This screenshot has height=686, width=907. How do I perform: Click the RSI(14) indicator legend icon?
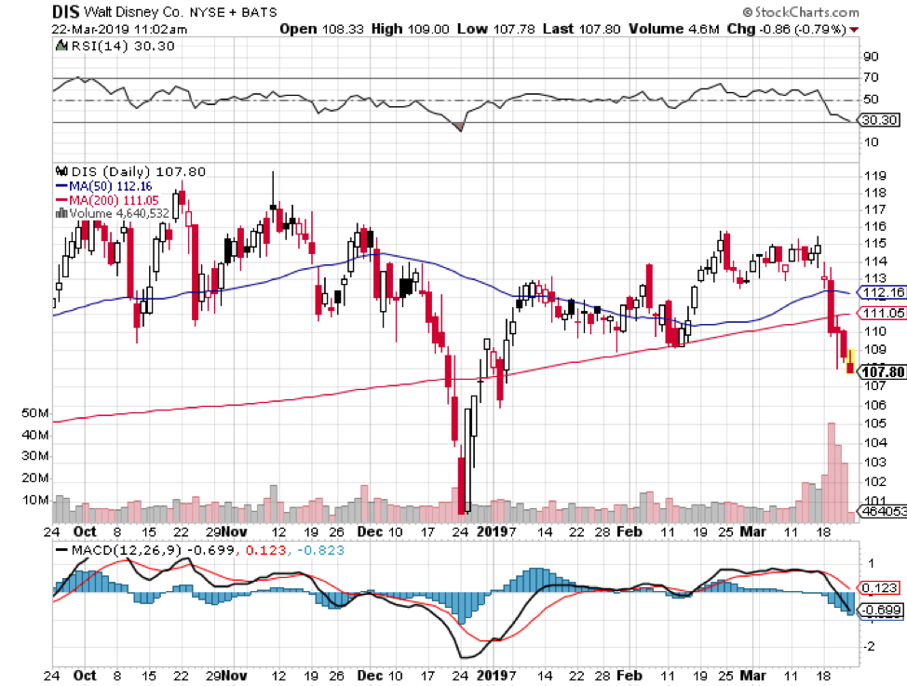[x=61, y=45]
